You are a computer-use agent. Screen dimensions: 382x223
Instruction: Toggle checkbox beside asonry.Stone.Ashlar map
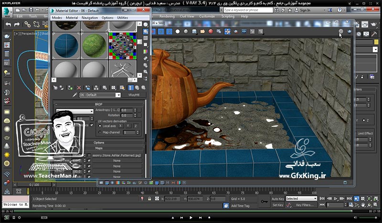[89, 155]
